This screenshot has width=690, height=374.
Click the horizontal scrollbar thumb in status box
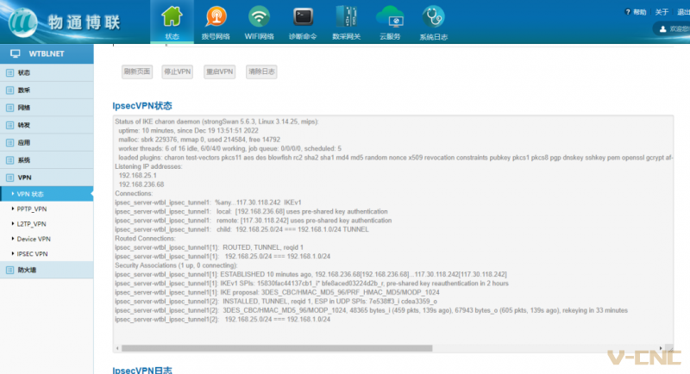pos(277,348)
